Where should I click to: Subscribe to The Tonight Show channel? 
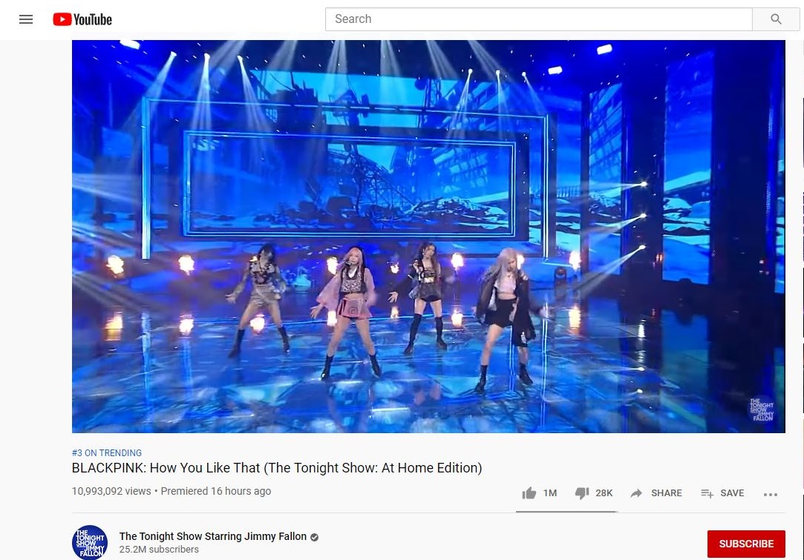pos(746,544)
